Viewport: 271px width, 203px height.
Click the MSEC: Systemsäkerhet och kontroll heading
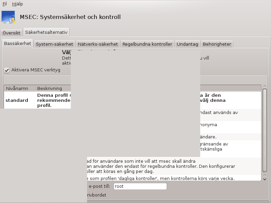click(70, 17)
